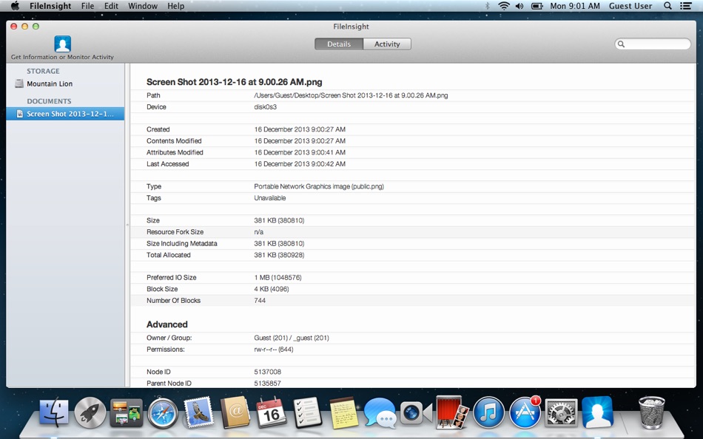Click the Number Of Blocks value 744
This screenshot has width=703, height=439.
[260, 301]
